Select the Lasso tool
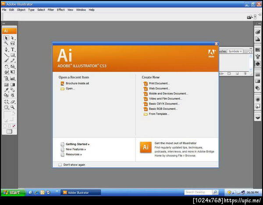This screenshot has width=263, height=205. 13,43
